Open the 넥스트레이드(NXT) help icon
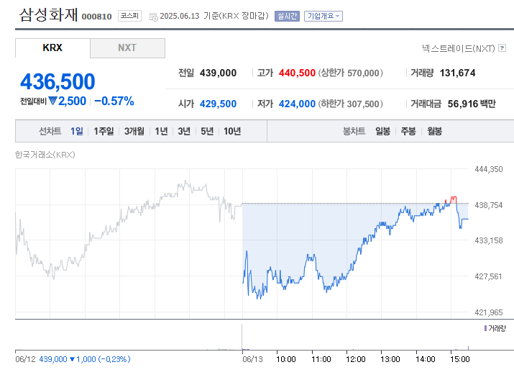 pyautogui.click(x=502, y=48)
